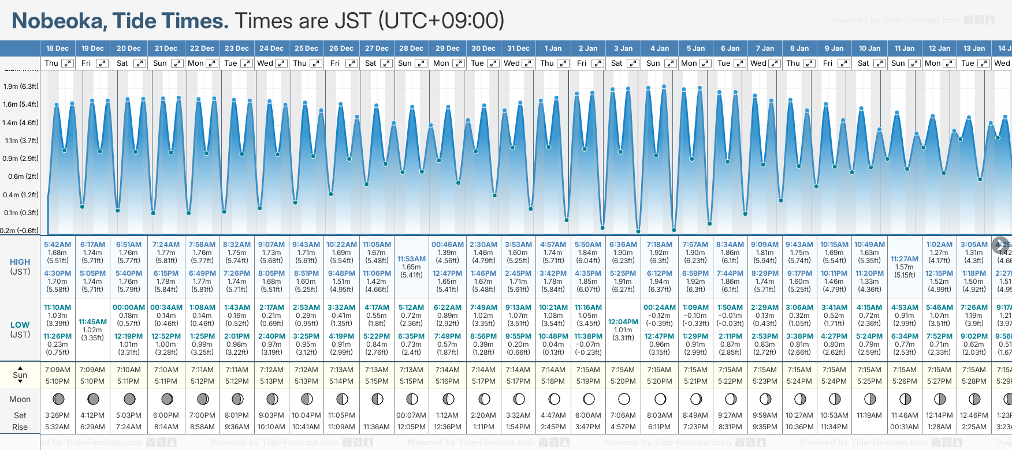Click expand icon for Thu 1 Jan
The width and height of the screenshot is (1012, 450).
(x=563, y=63)
